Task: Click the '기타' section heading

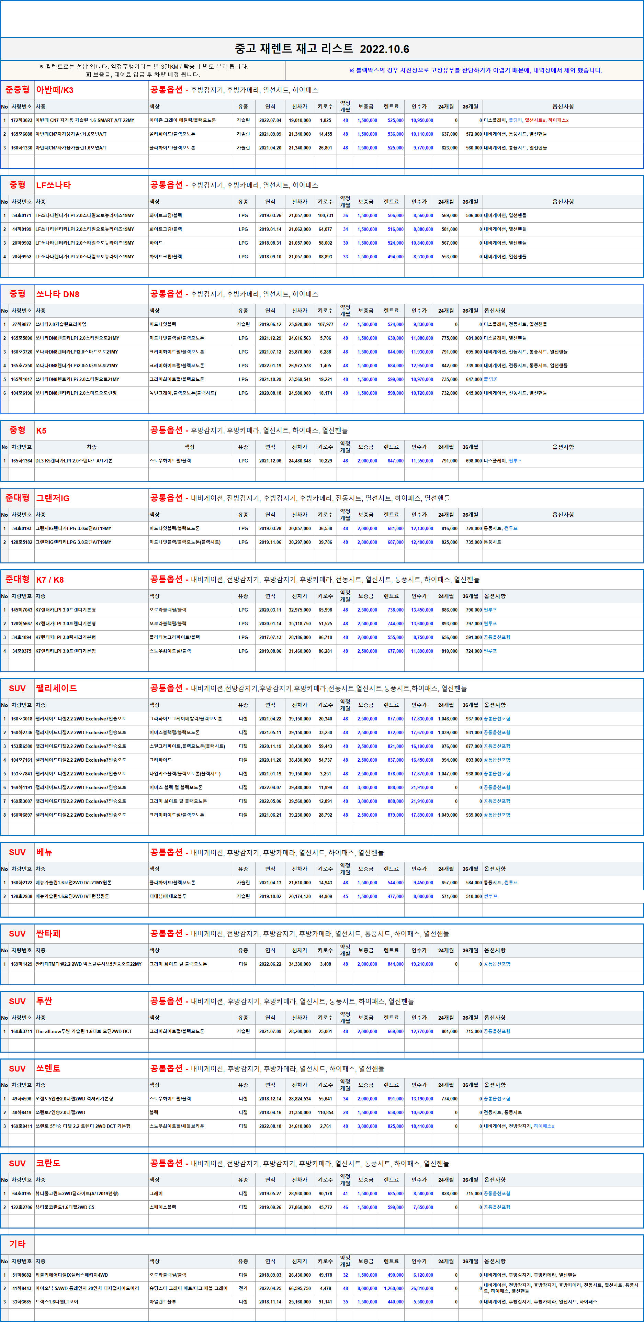Action: [x=18, y=1243]
